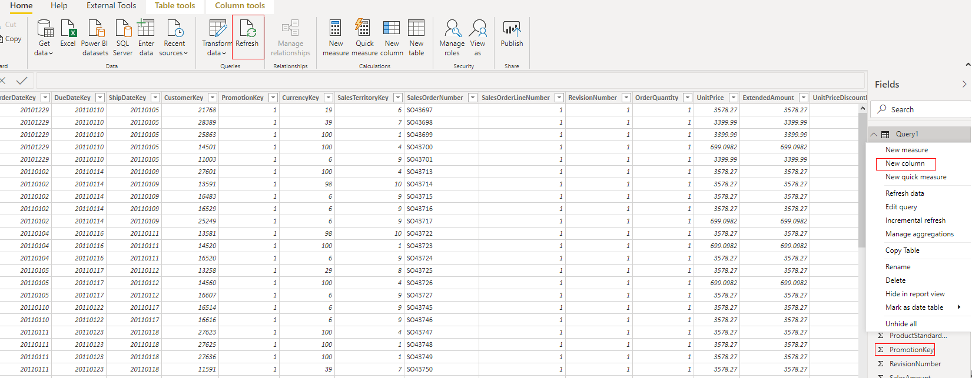Viewport: 972px width, 378px height.
Task: Choose Incremental refresh option
Action: 915,220
